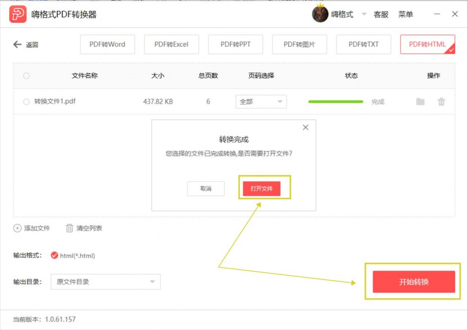This screenshot has height=330, width=468.
Task: Switch to PDF转Excel tab
Action: click(171, 44)
